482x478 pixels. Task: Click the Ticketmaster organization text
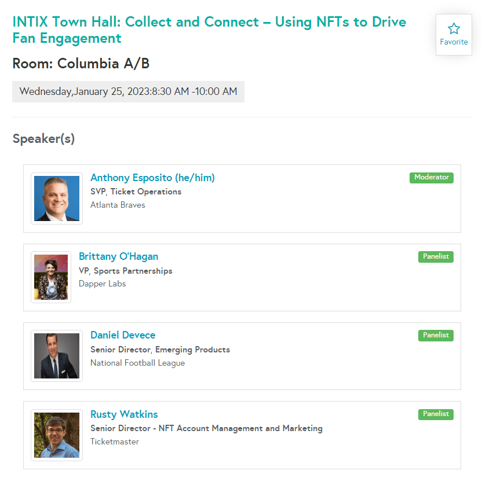point(115,442)
